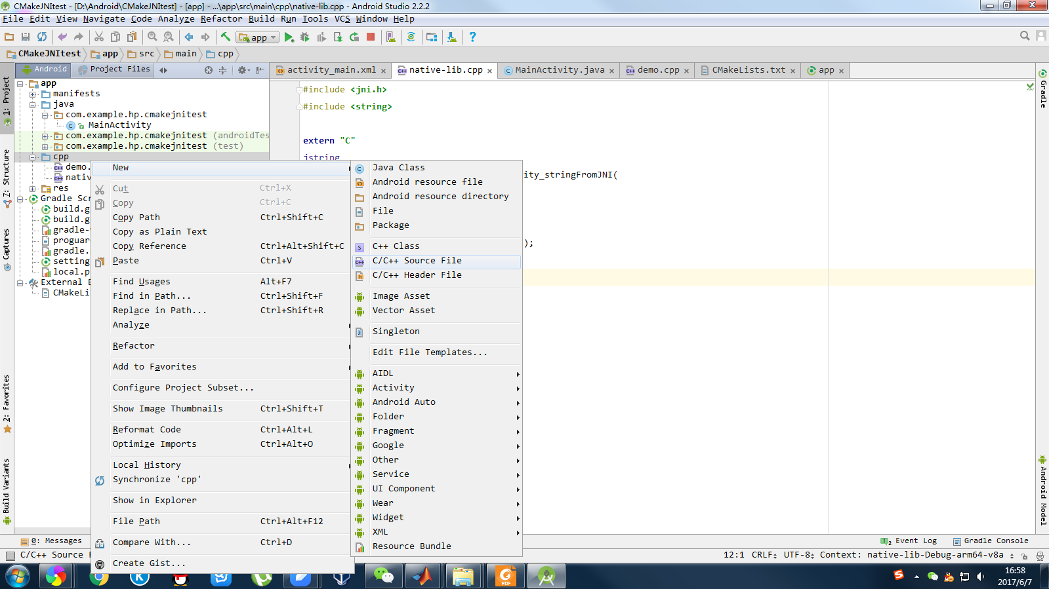Click the Save All toolbar icon

(x=26, y=37)
